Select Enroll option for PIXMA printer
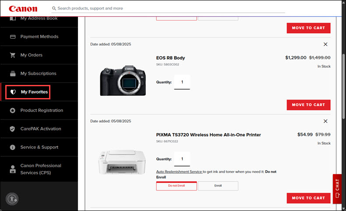This screenshot has width=346, height=211. pos(218,186)
